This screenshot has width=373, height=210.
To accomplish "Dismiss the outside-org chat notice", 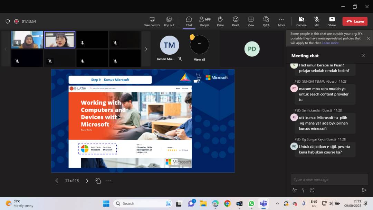I will (368, 38).
